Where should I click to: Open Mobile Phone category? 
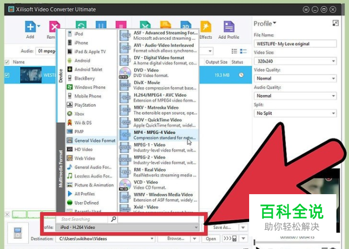coord(91,96)
